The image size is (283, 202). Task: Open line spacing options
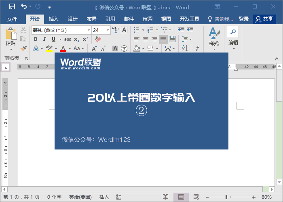(x=186, y=39)
